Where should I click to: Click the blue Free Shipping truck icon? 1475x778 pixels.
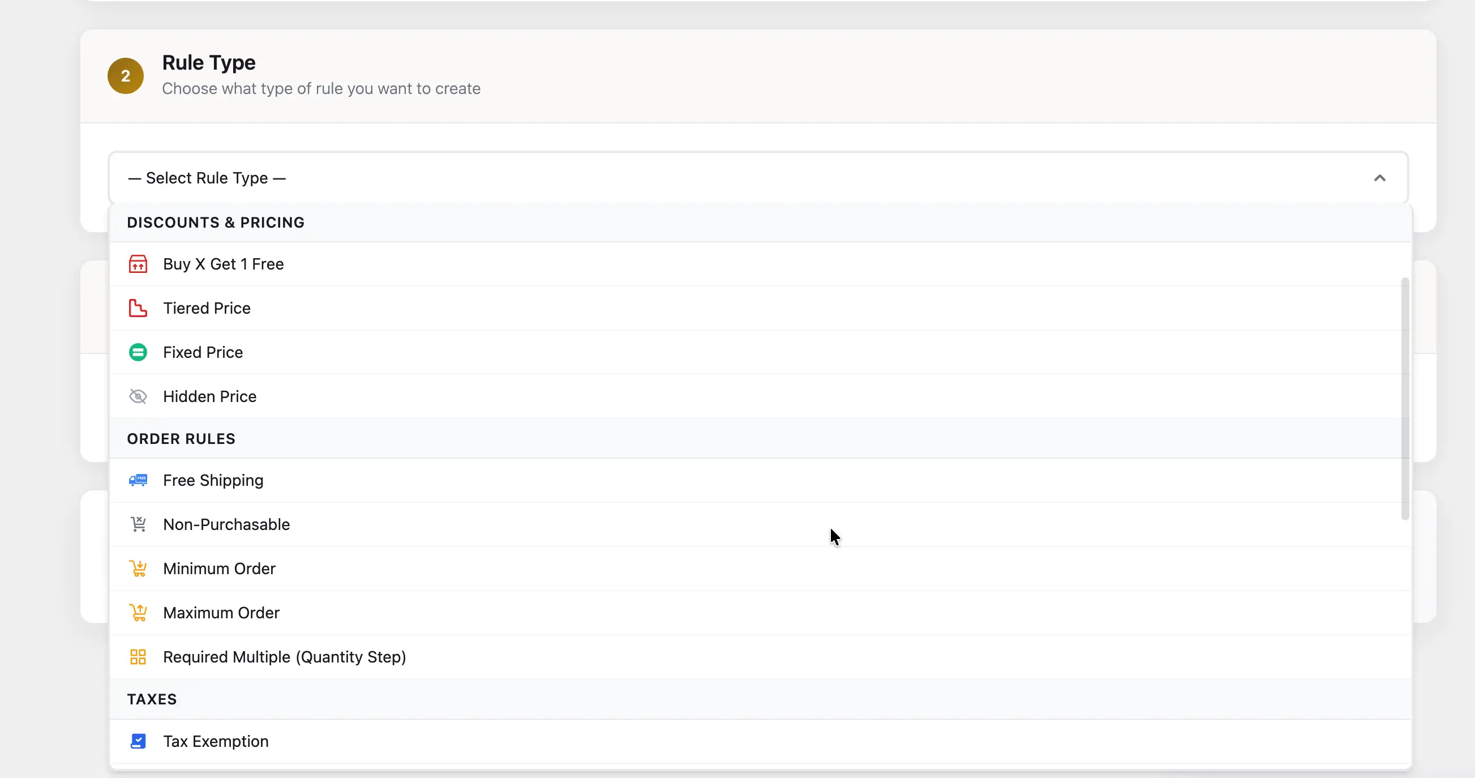coord(138,480)
